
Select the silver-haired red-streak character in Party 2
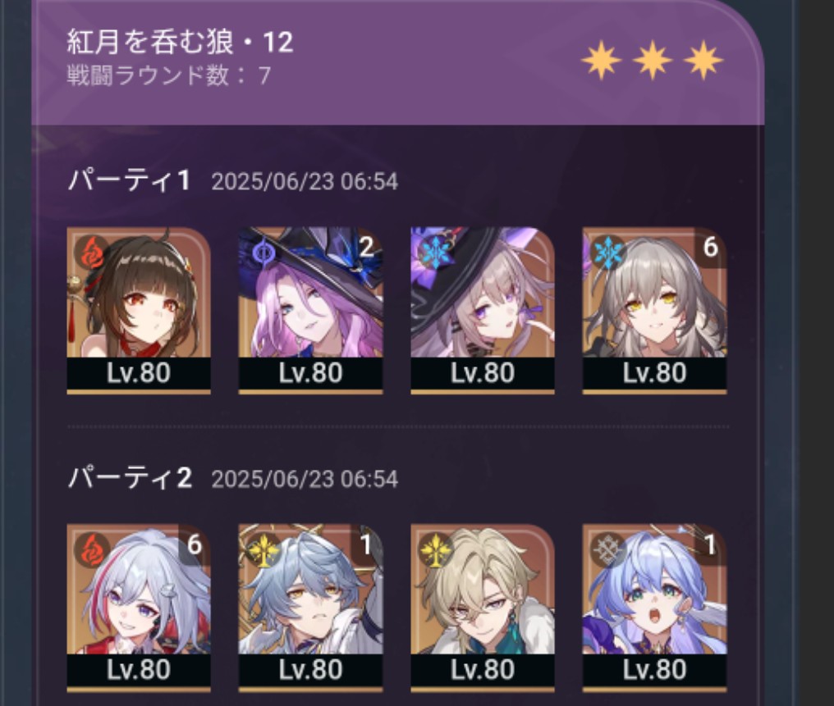(139, 607)
